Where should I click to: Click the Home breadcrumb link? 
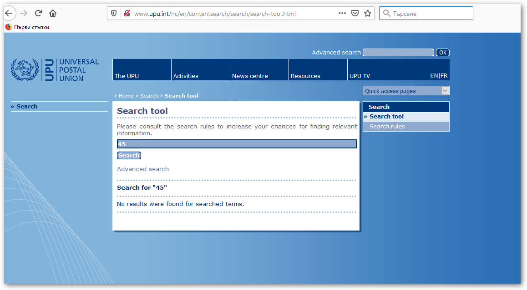[126, 96]
